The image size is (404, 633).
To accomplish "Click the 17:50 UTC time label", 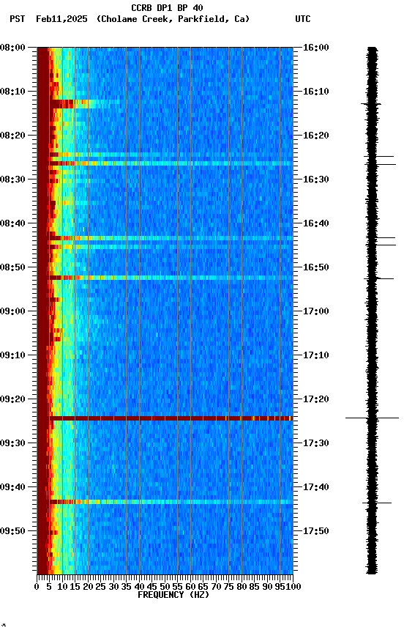I will 316,531.
